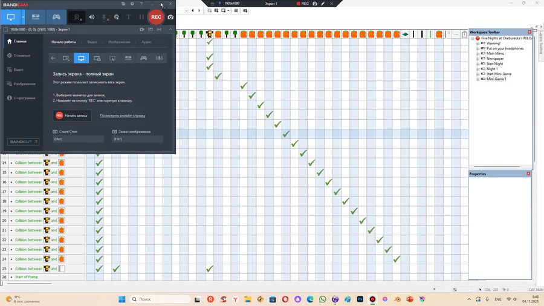Select audio-only recording mode icon

159,58
